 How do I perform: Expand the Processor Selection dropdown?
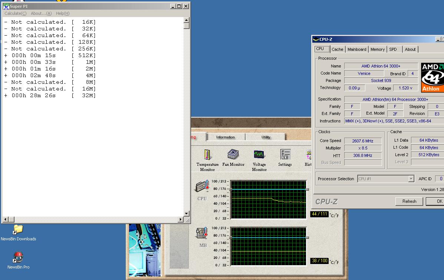[411, 179]
